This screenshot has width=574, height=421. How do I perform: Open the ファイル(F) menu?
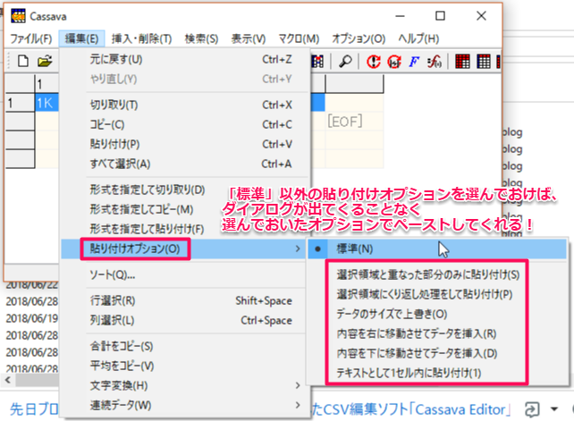(x=31, y=38)
